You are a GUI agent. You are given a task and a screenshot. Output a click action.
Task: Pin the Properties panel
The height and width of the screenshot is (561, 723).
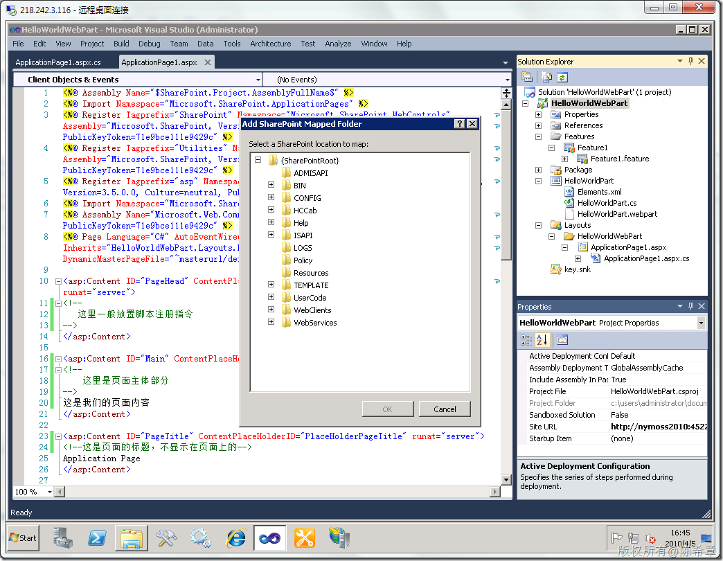pyautogui.click(x=690, y=307)
